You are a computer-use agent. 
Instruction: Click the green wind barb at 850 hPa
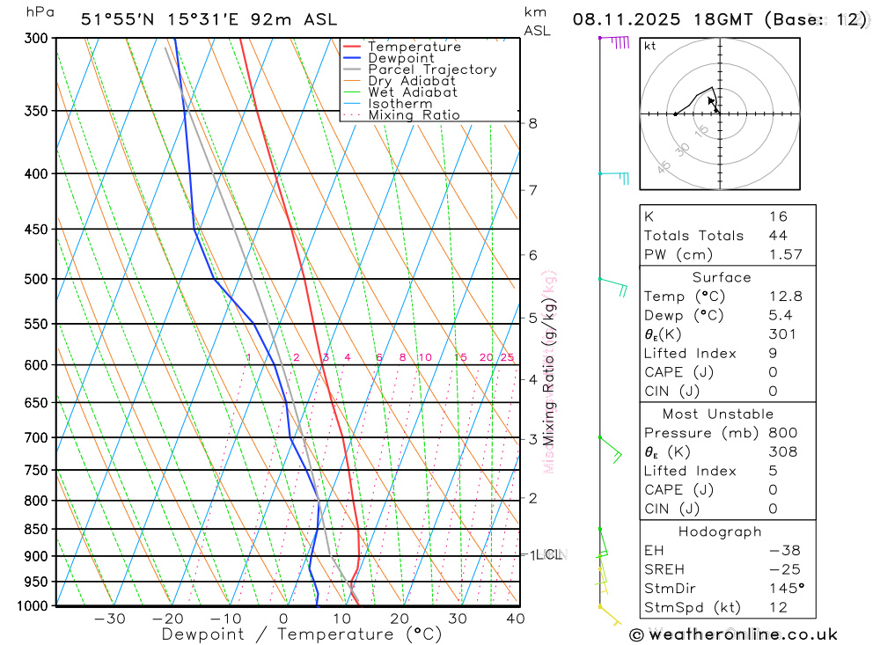point(602,543)
